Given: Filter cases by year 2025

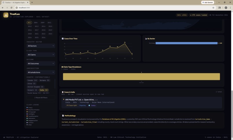Looking at the screenshot, I should [36, 37].
